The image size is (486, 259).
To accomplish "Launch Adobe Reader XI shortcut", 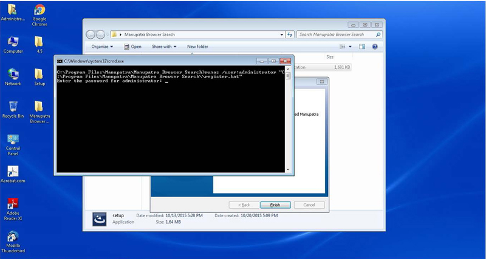I will (13, 209).
